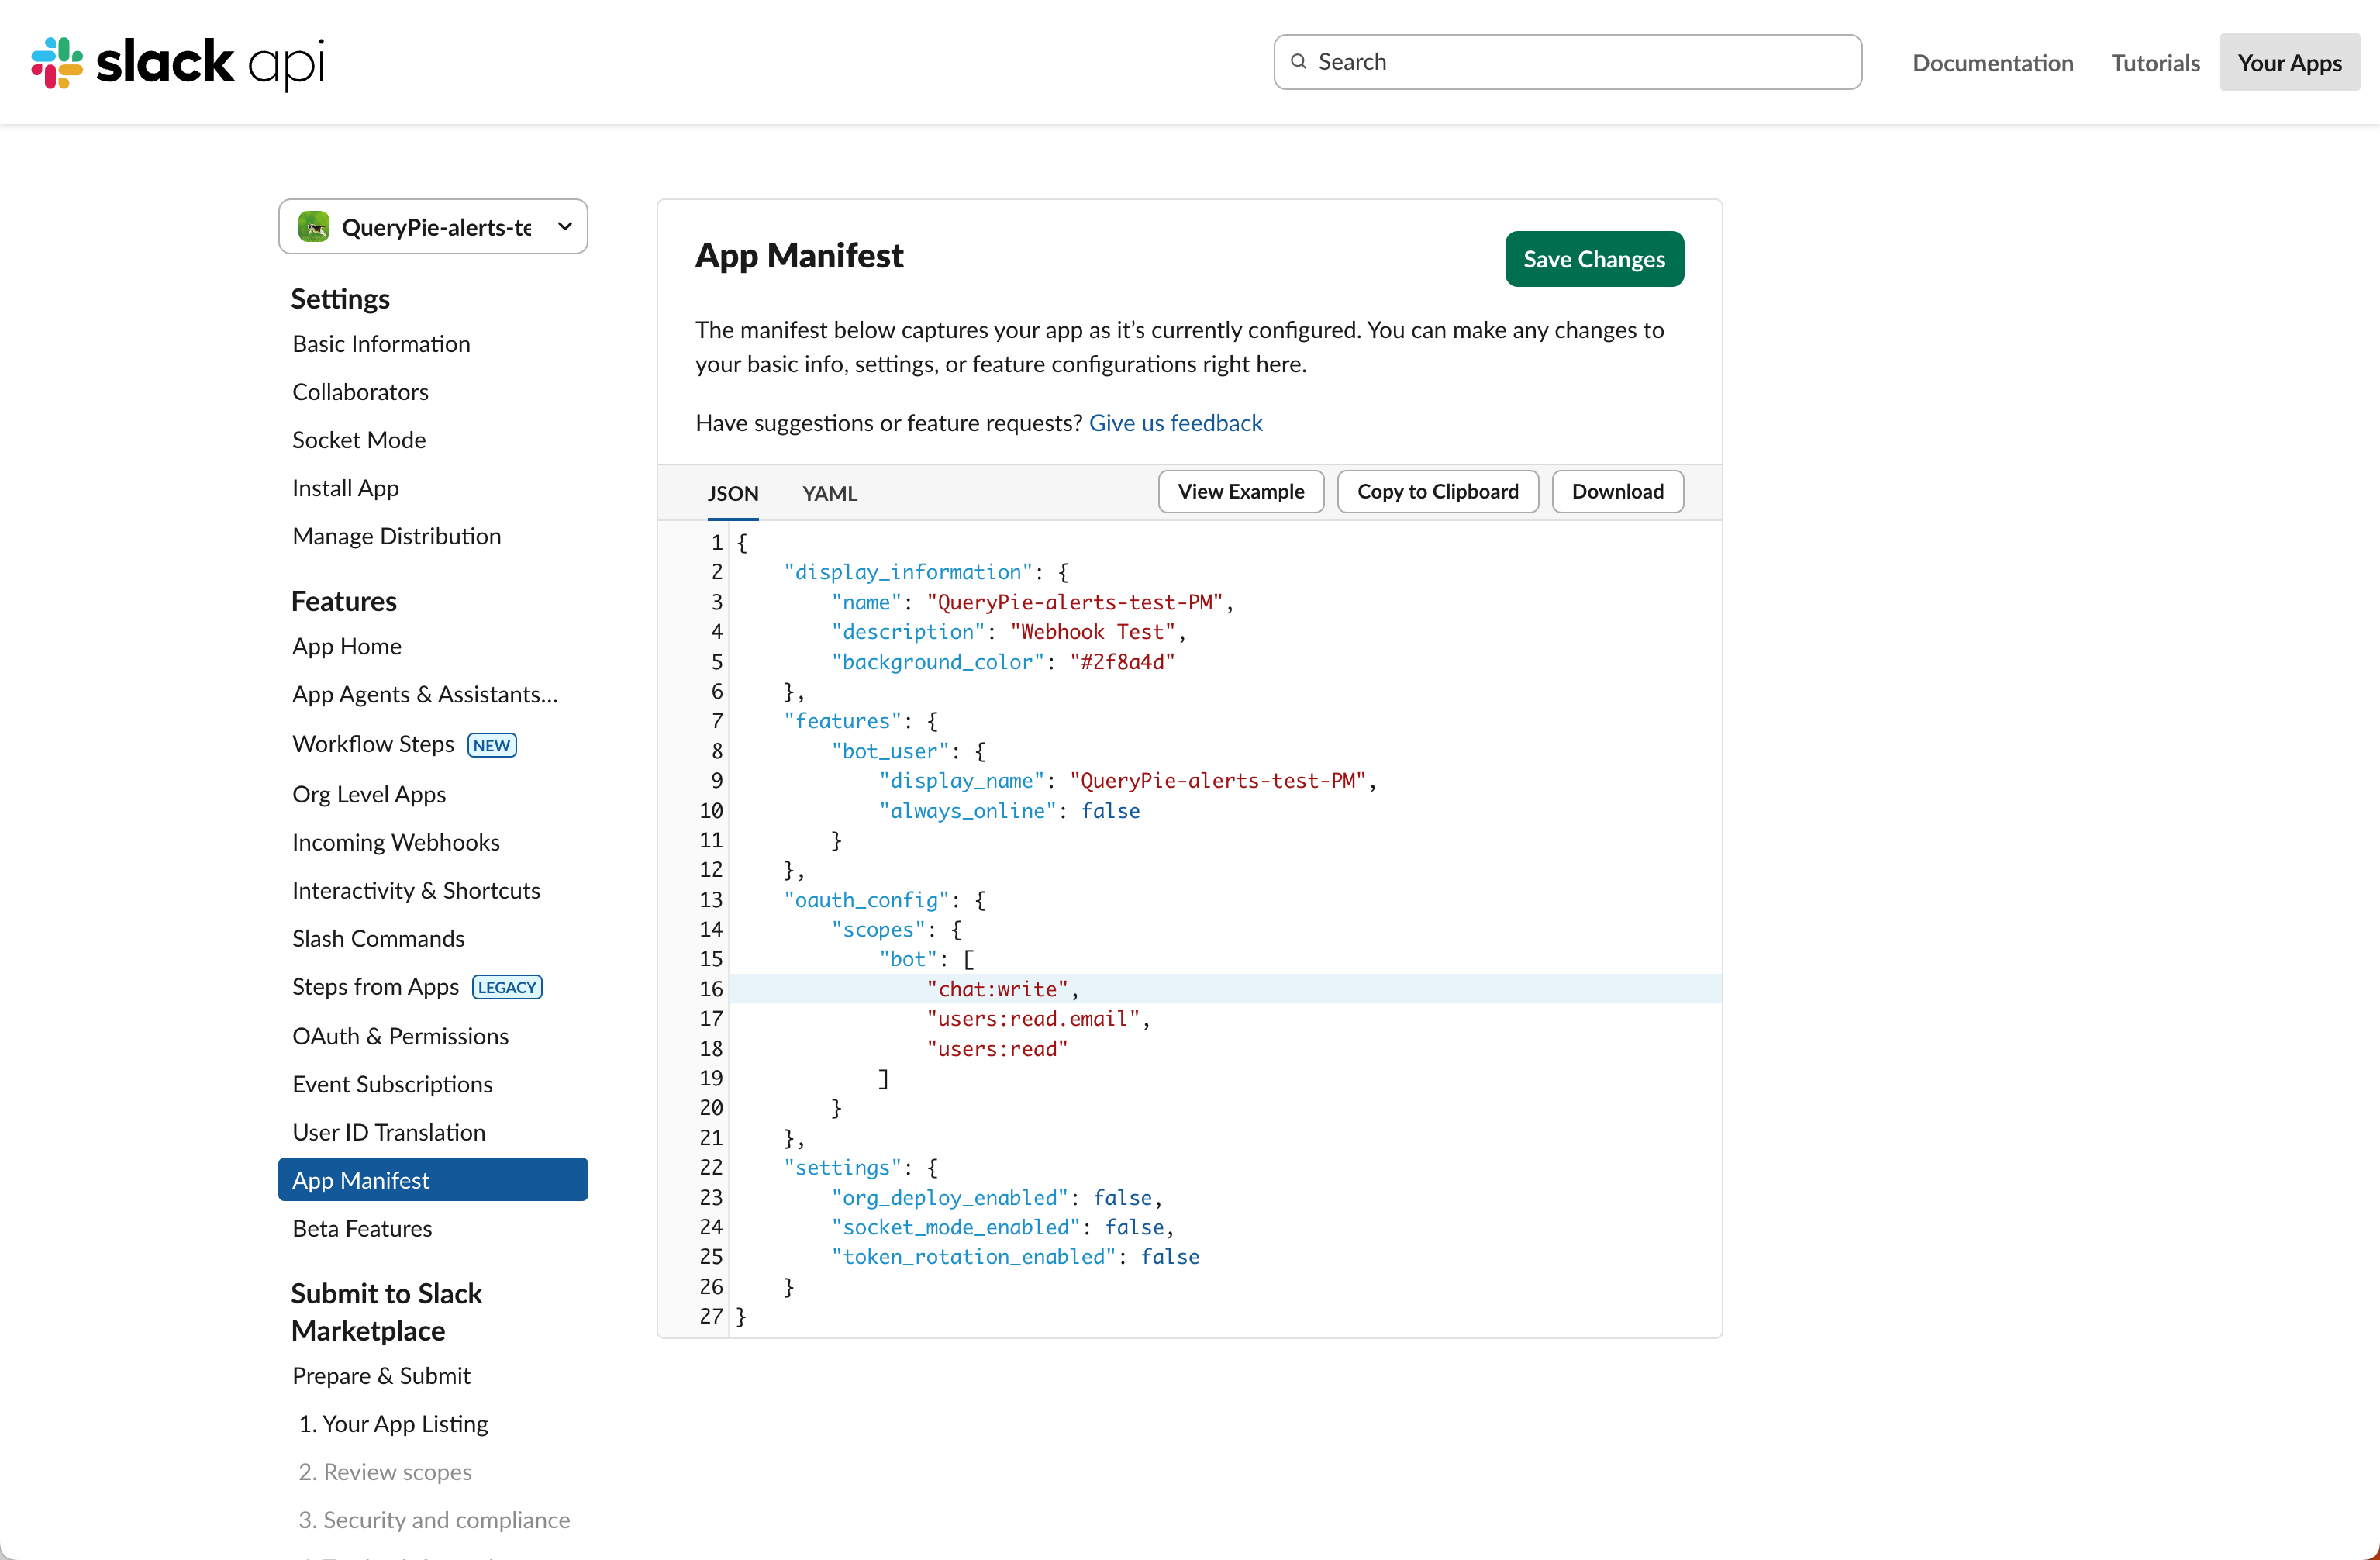The height and width of the screenshot is (1560, 2380).
Task: Expand the QueryPie-alerts app selector dropdown
Action: 564,227
